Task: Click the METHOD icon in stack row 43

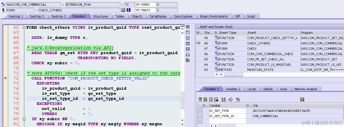Action: pyautogui.click(x=217, y=70)
